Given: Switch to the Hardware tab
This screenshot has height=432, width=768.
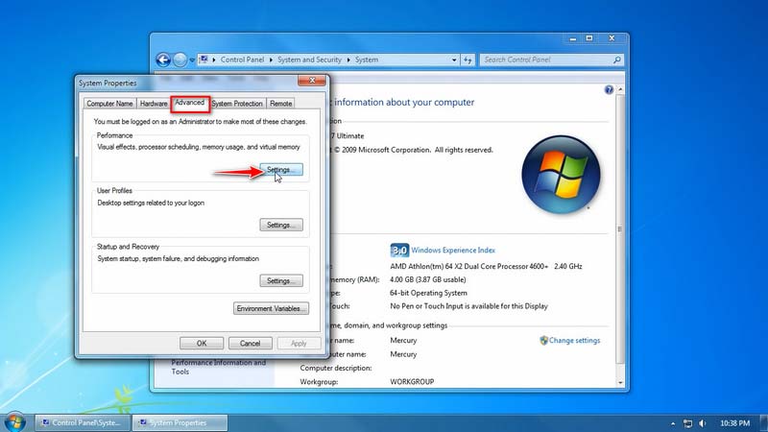Looking at the screenshot, I should click(154, 104).
